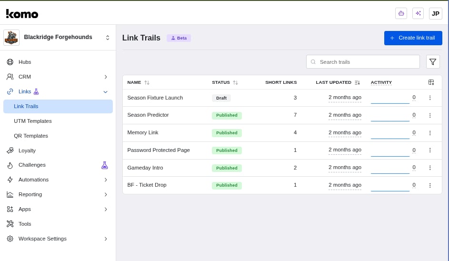Go to Hubs section

pyautogui.click(x=25, y=62)
